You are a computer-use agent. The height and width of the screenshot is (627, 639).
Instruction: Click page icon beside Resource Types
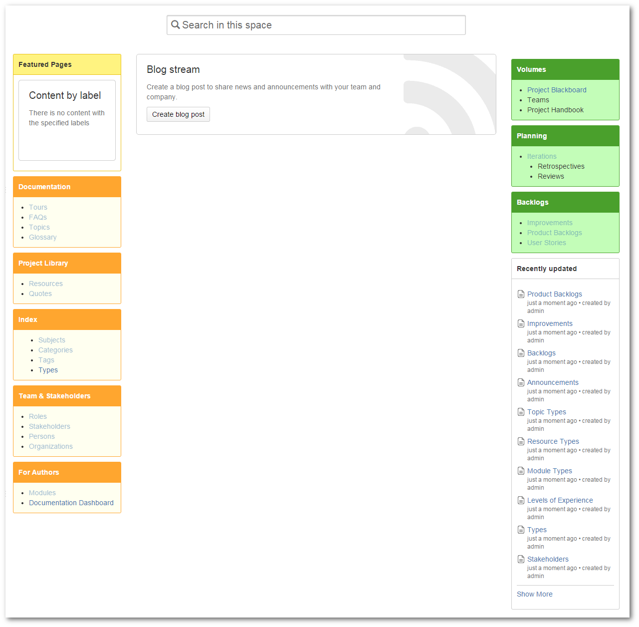tap(521, 441)
